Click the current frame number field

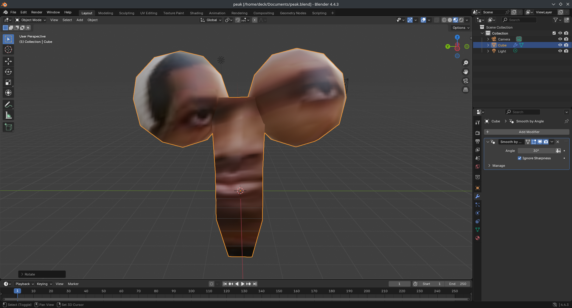click(399, 284)
